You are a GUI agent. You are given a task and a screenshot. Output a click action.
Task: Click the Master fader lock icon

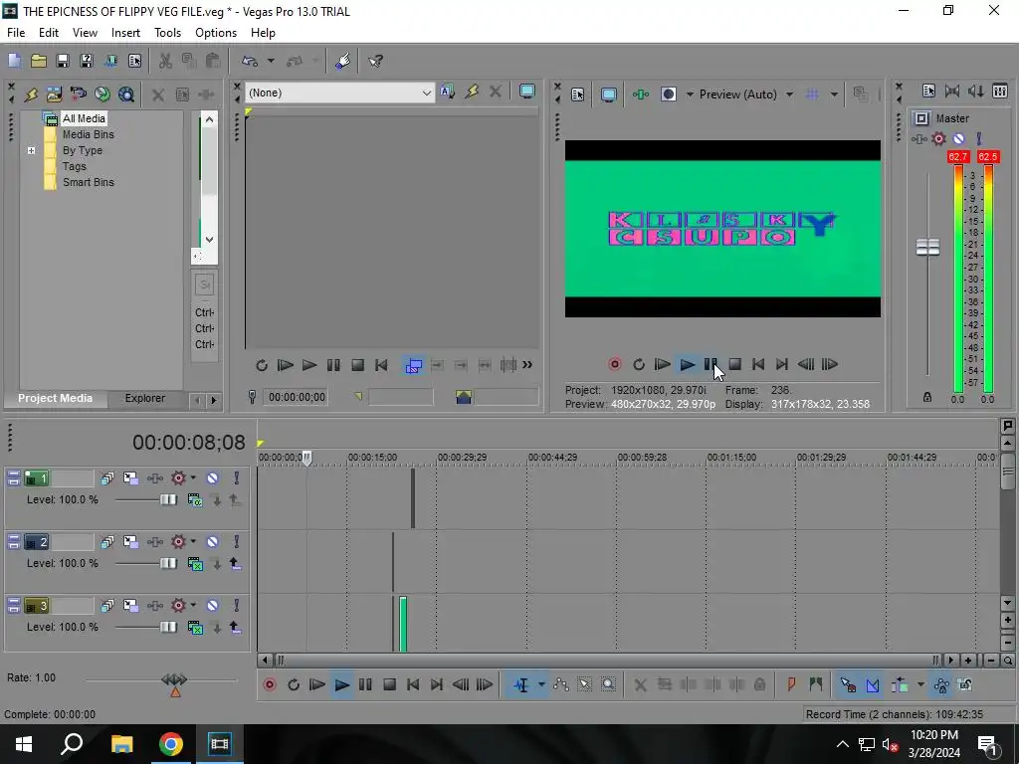tap(927, 397)
